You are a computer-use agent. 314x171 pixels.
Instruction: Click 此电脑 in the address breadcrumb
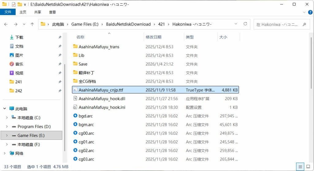point(58,24)
